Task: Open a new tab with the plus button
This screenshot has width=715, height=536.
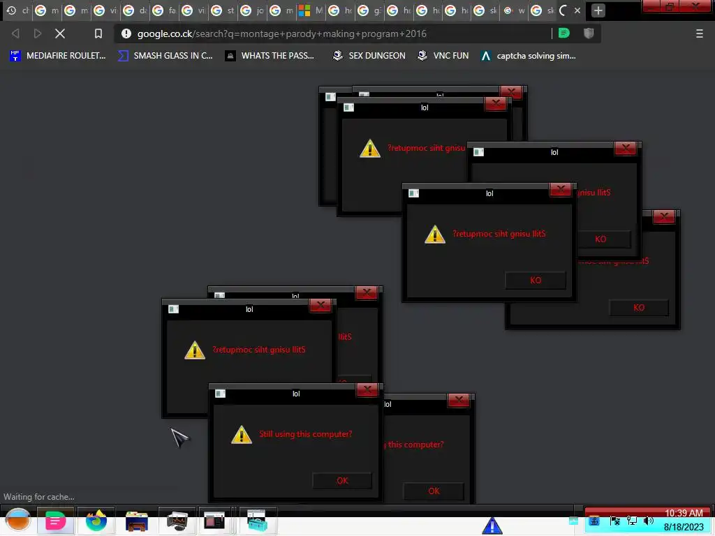Action: [x=598, y=10]
